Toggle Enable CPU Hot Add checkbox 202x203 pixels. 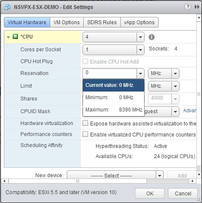click(85, 61)
